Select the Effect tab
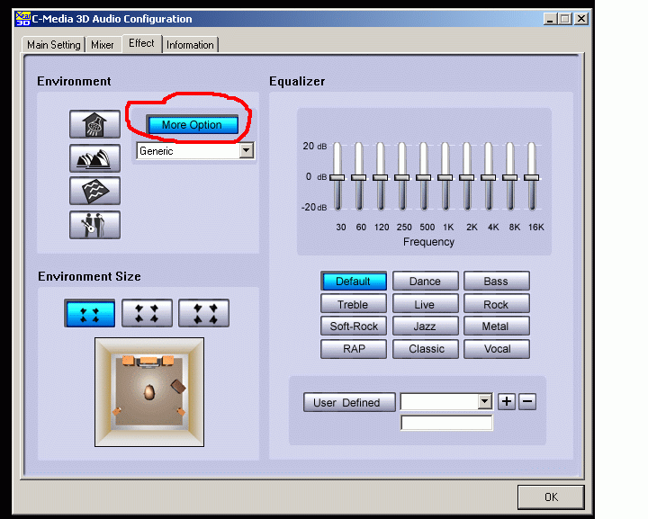Screen dimensions: 648x519 tap(141, 43)
